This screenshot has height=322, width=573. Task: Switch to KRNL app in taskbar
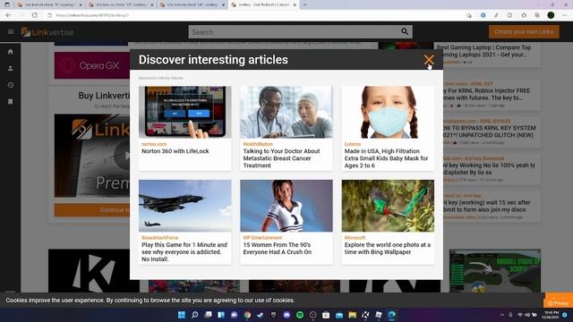click(365, 315)
